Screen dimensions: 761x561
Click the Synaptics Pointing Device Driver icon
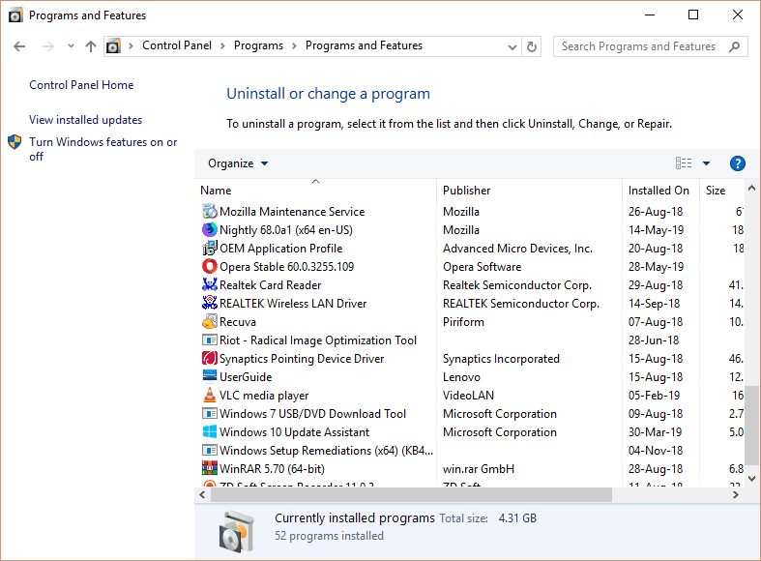coord(209,358)
